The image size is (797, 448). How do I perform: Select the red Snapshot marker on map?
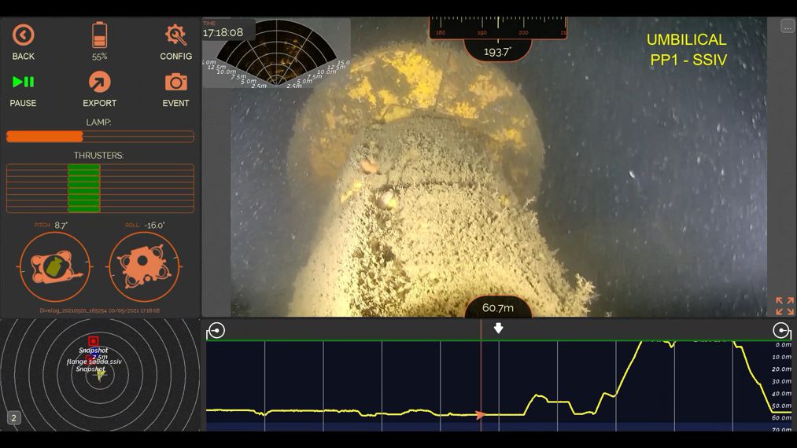tap(93, 341)
